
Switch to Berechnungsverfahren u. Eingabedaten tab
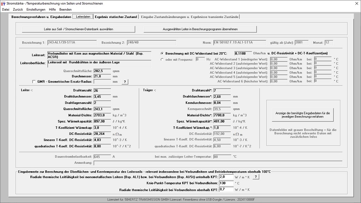point(41,17)
